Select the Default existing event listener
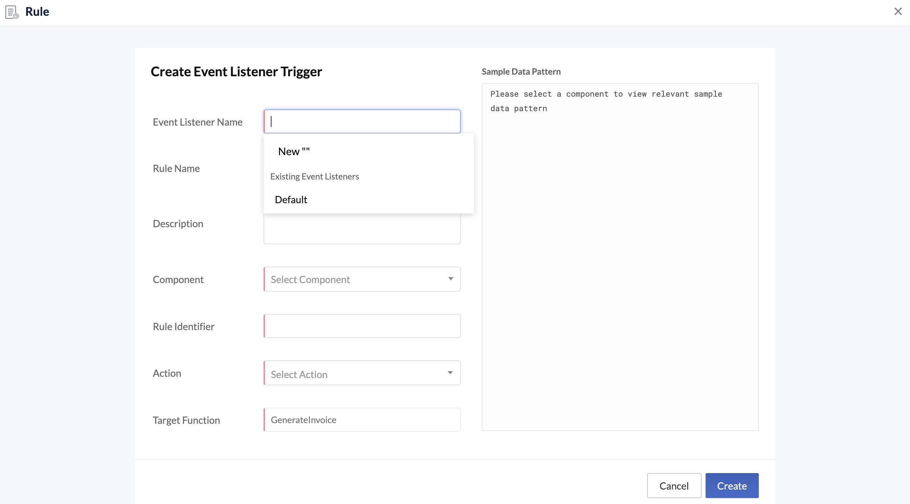The image size is (910, 504). pyautogui.click(x=291, y=199)
